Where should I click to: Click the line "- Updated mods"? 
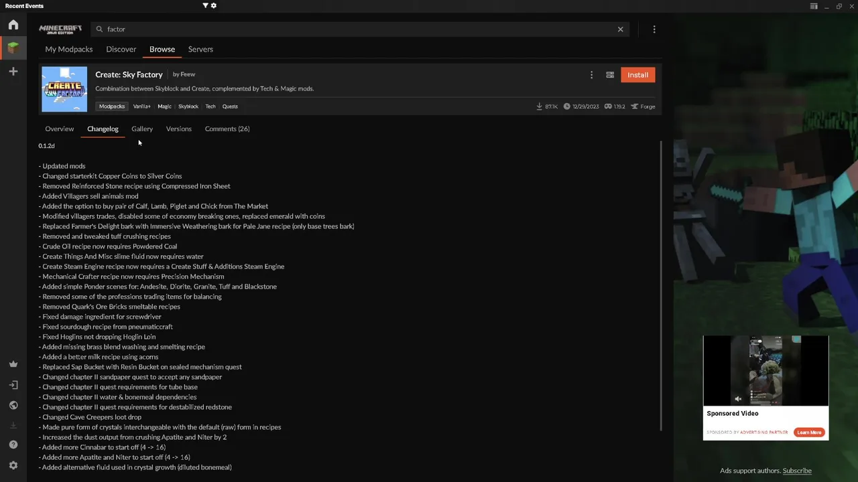[62, 166]
